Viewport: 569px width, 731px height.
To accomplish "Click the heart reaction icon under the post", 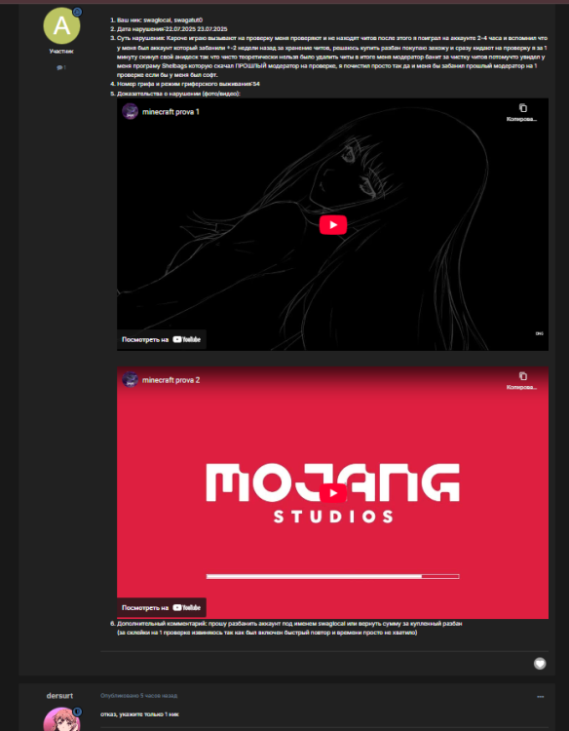I will [540, 663].
